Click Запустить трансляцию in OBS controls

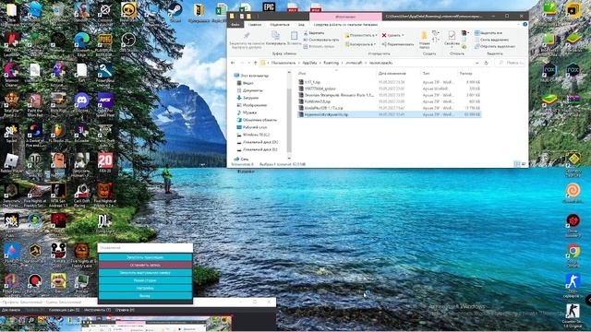coord(145,257)
